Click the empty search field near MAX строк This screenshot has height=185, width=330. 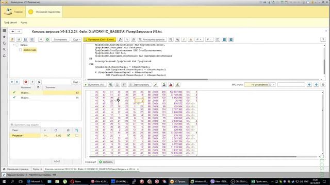(x=291, y=85)
